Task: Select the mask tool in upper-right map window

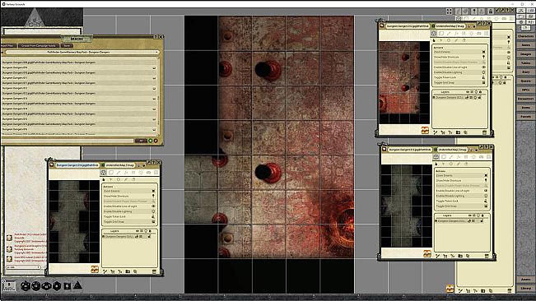Action: (x=479, y=34)
